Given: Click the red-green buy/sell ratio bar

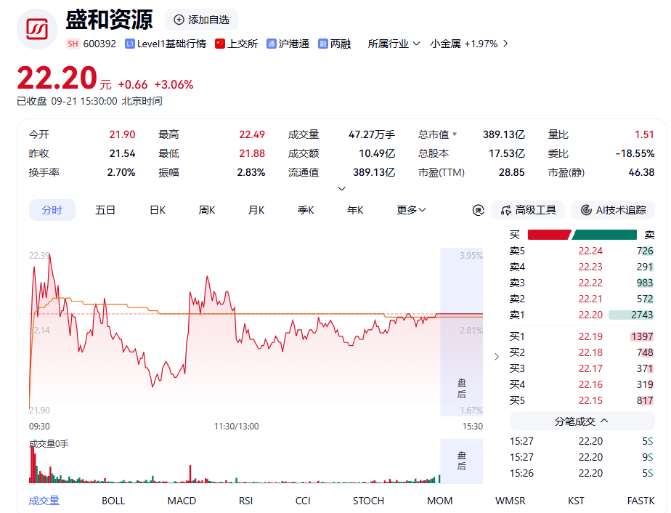Looking at the screenshot, I should [x=582, y=235].
